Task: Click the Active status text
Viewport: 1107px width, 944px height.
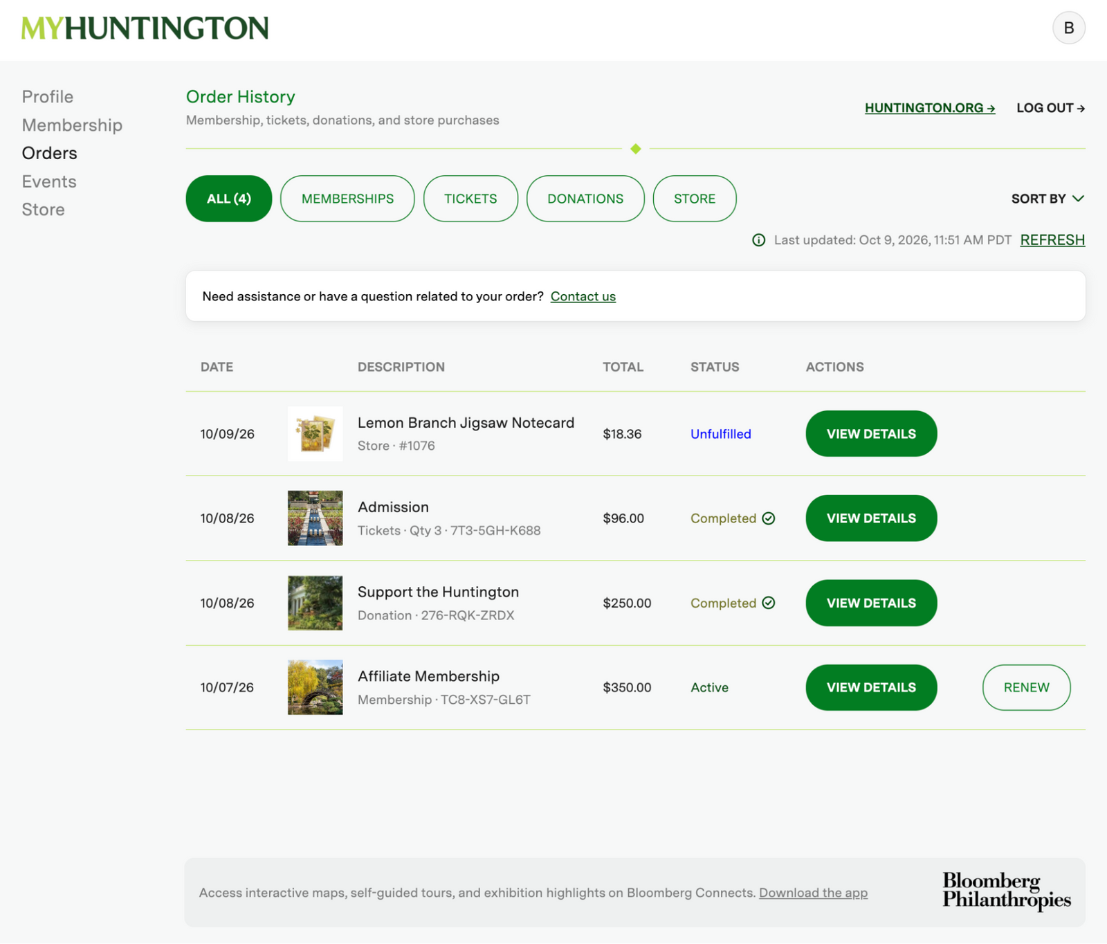Action: tap(709, 687)
